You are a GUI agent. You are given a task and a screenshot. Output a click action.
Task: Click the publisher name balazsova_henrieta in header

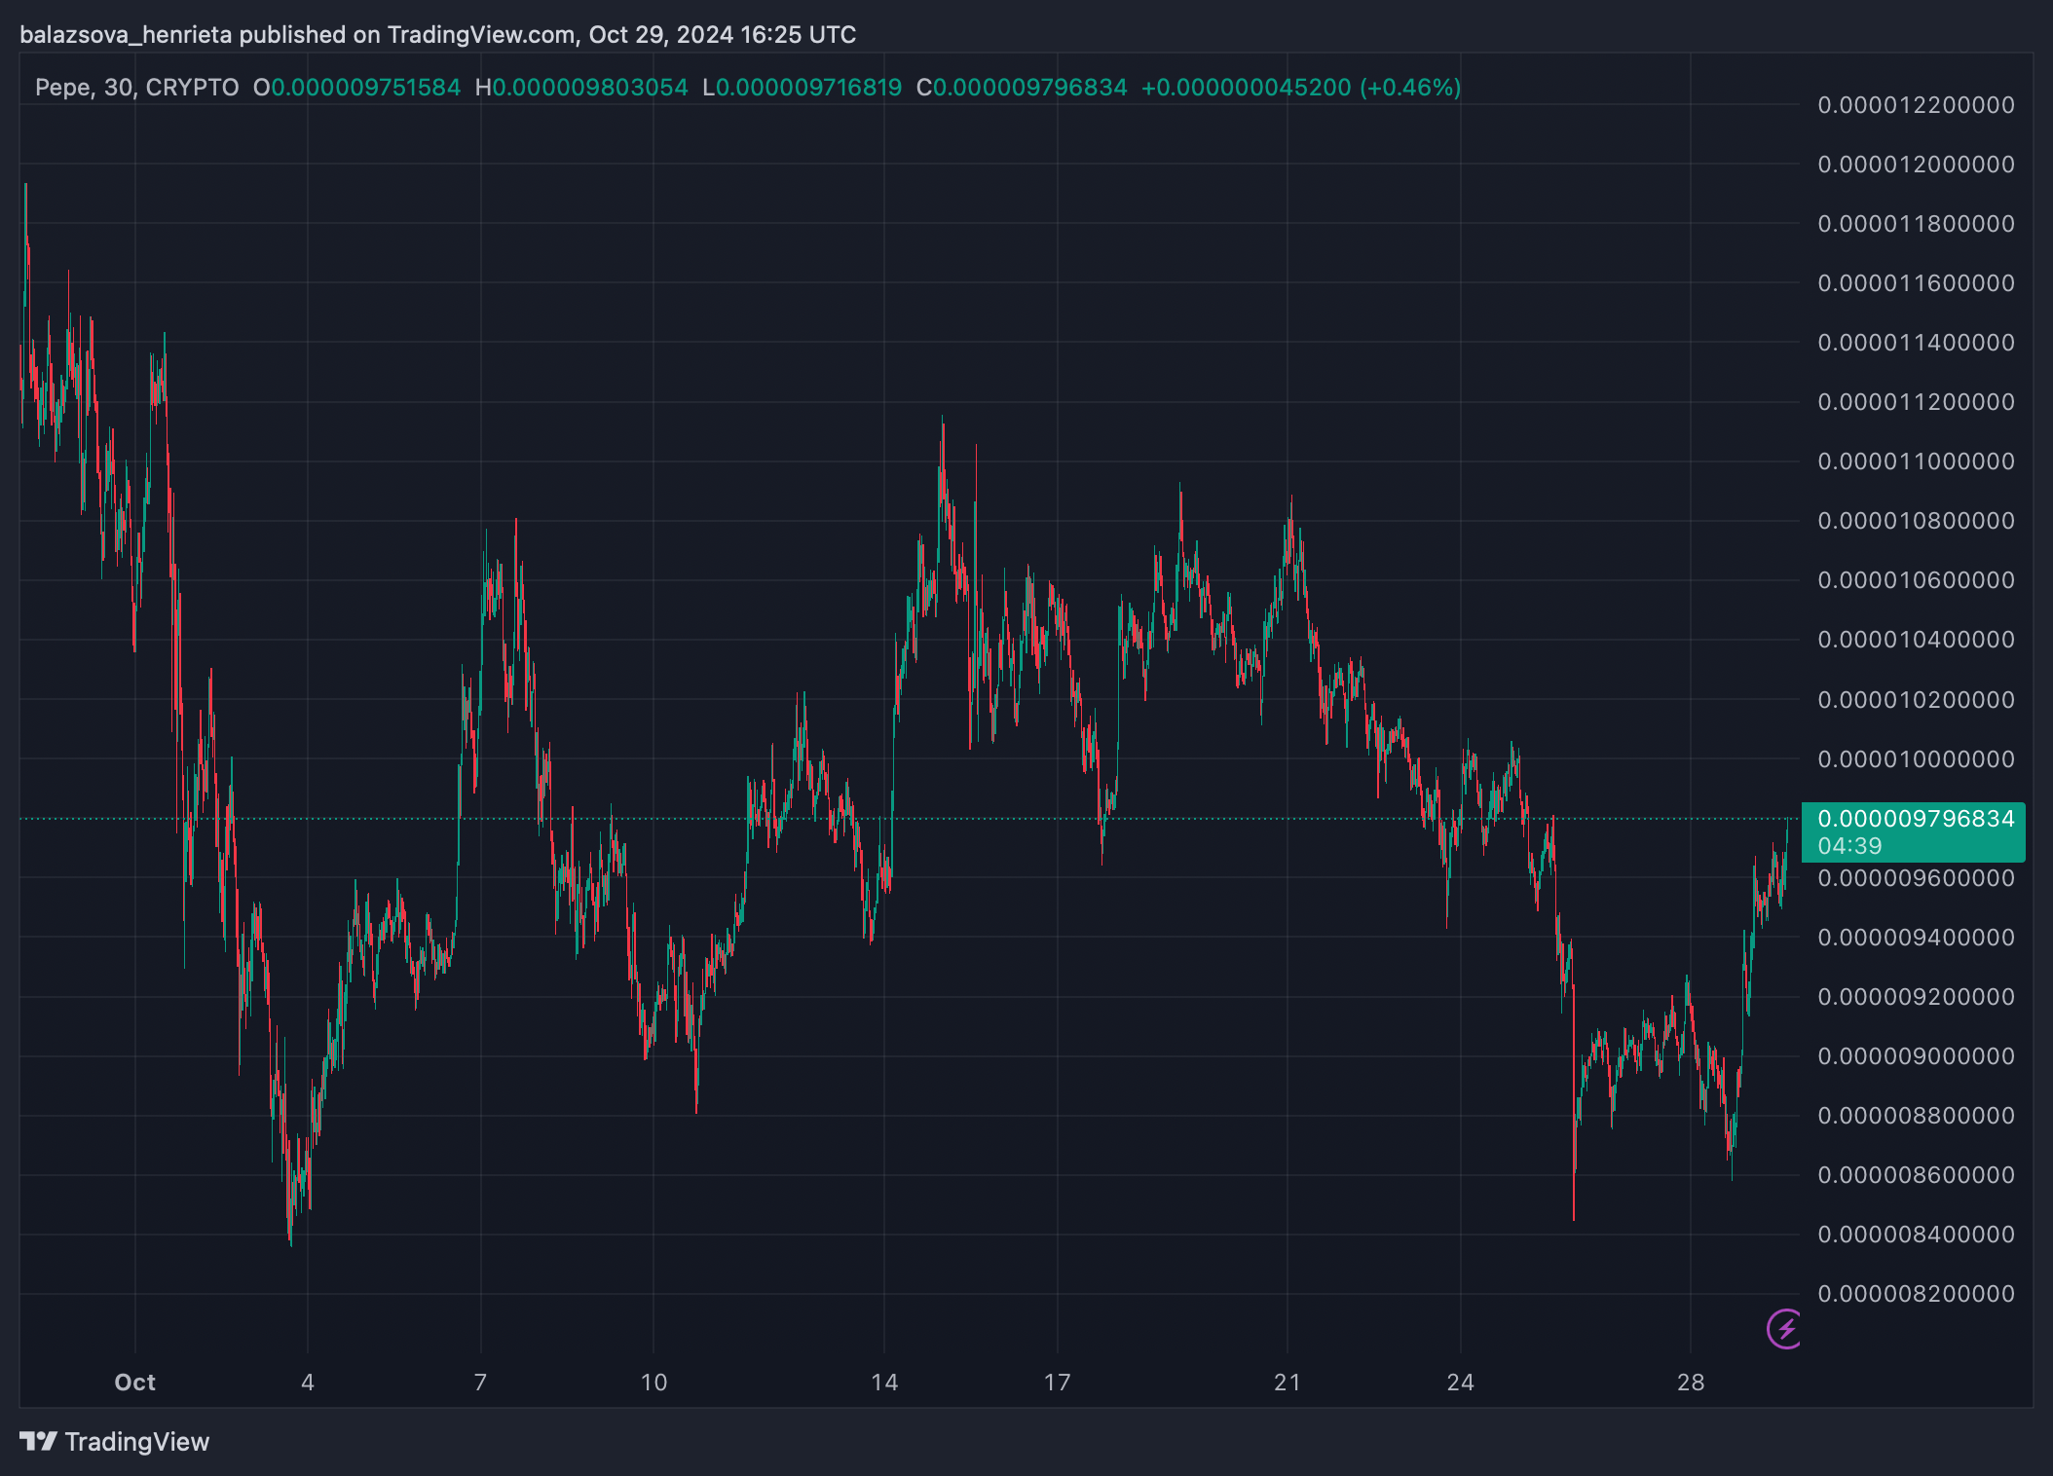click(126, 35)
